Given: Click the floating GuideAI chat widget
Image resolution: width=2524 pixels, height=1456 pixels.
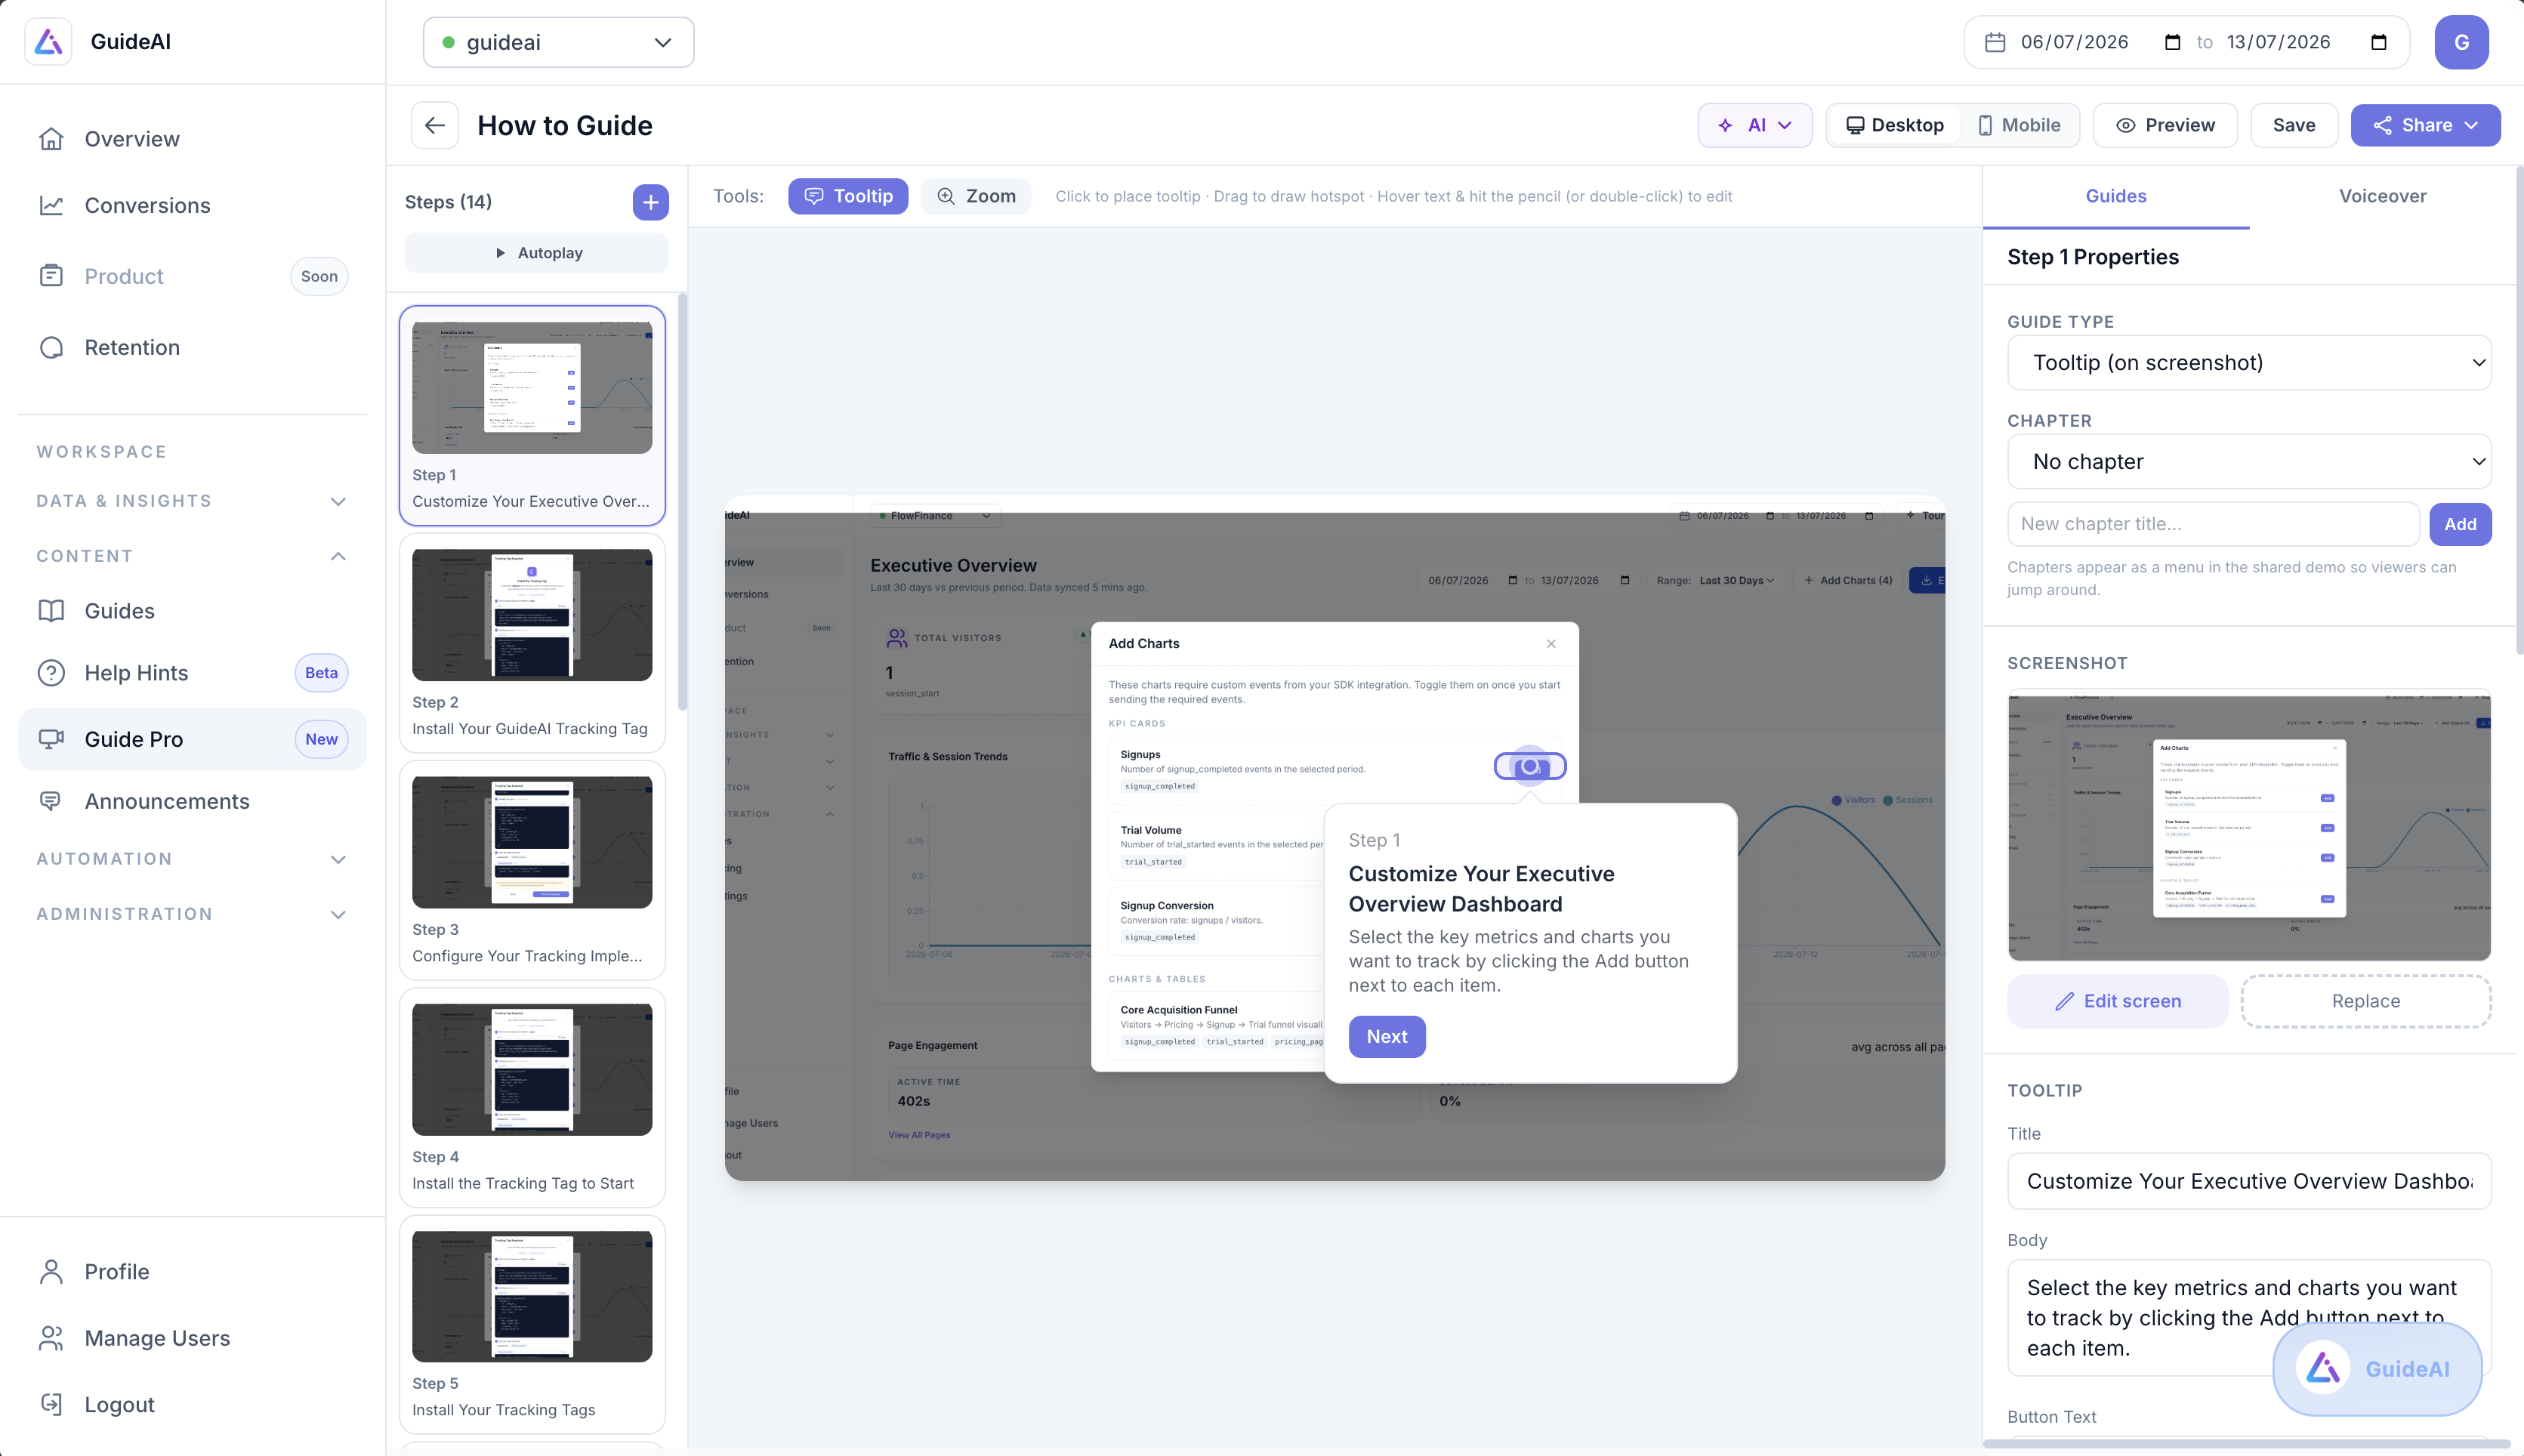Looking at the screenshot, I should 2377,1369.
